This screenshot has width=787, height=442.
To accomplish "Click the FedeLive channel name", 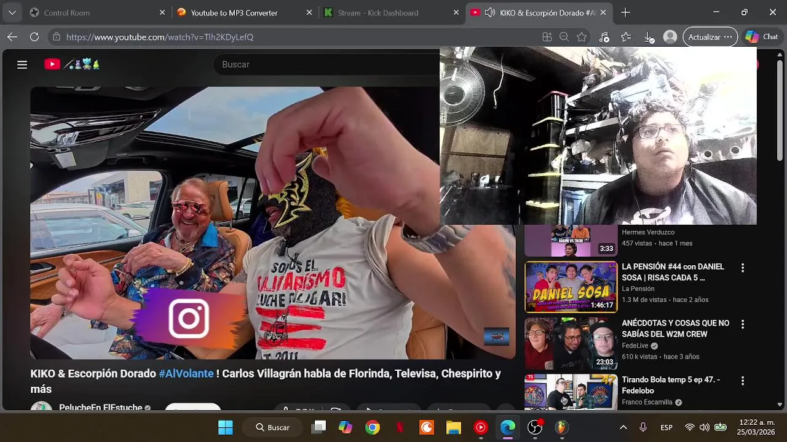I will tap(635, 346).
